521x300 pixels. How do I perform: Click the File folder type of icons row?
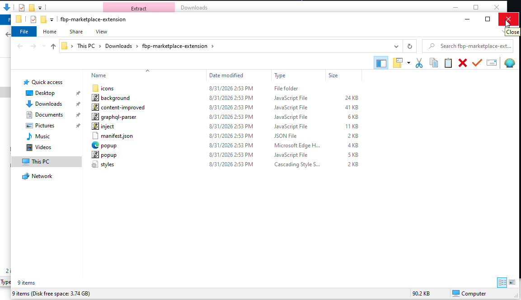tap(286, 89)
